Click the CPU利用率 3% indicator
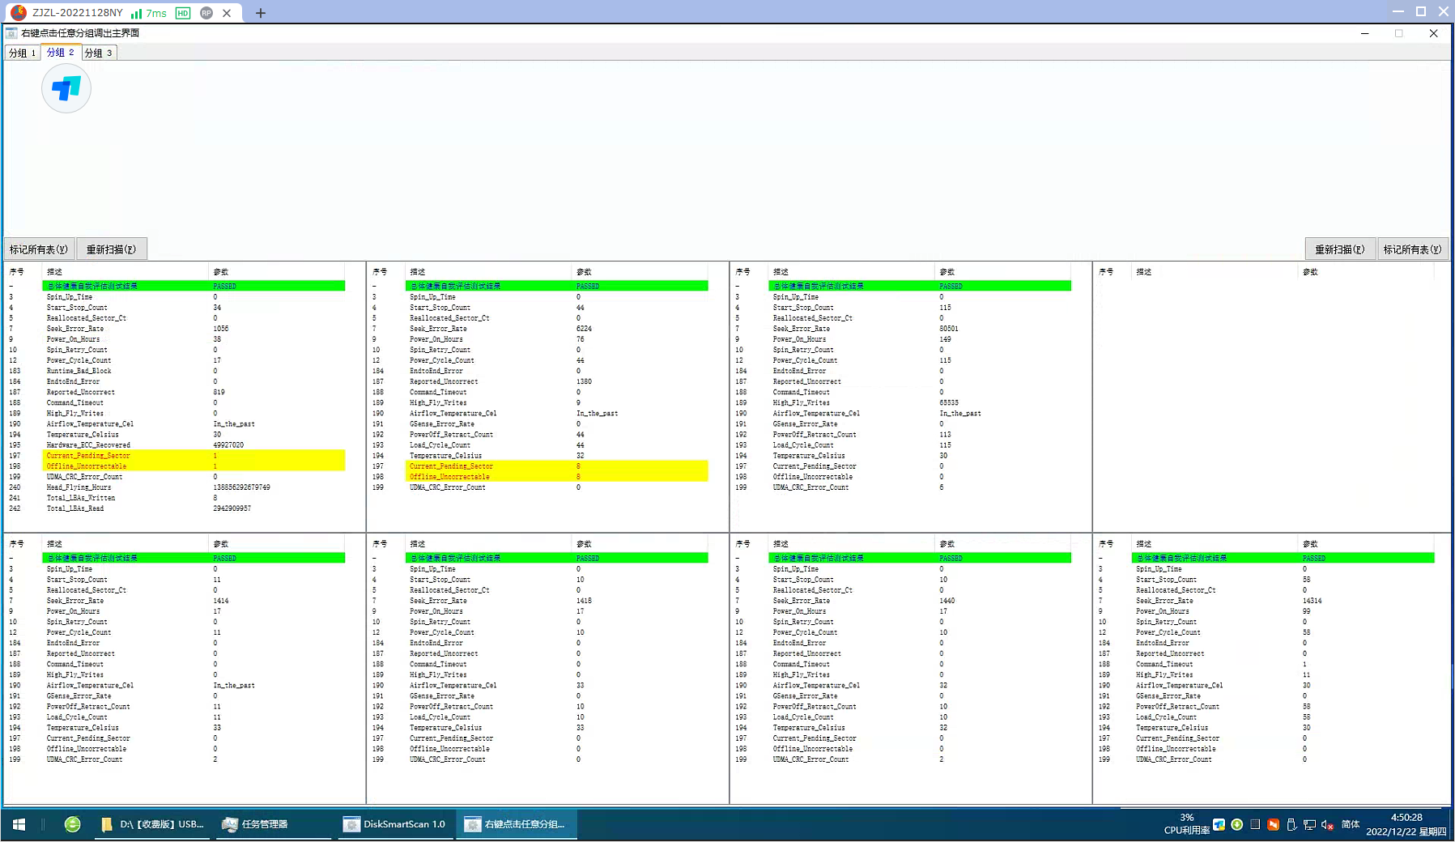Image resolution: width=1455 pixels, height=842 pixels. [1186, 824]
